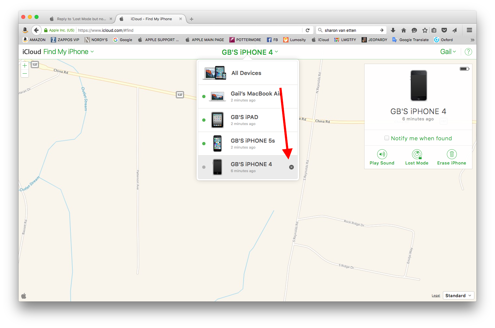495x328 pixels.
Task: Click the Amazon toolbar button icon
Action: pyautogui.click(x=25, y=30)
